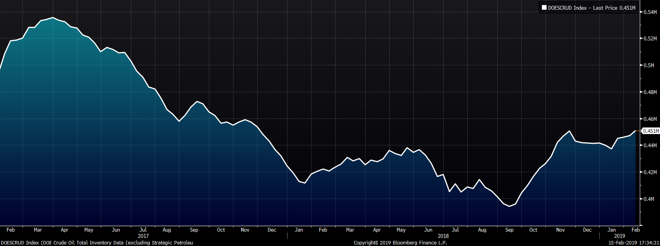Select the 2019 year label on time axis
Screen dimensions: 660x246
[x=619, y=236]
